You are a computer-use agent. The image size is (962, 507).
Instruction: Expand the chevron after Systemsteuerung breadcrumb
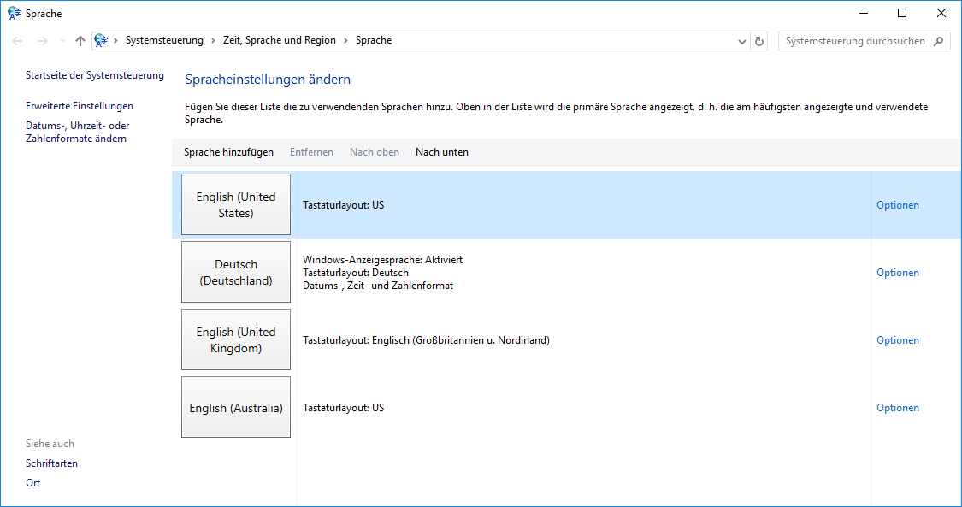pyautogui.click(x=213, y=40)
